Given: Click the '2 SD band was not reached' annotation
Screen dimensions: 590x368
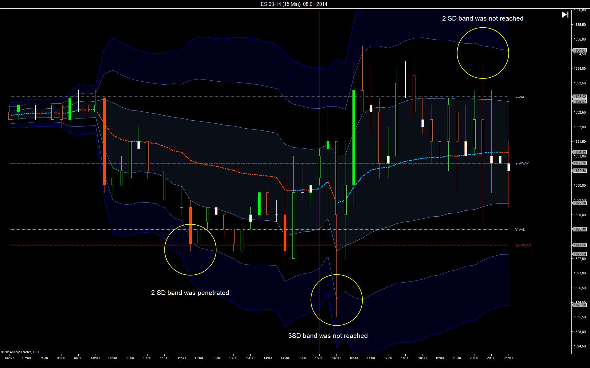Looking at the screenshot, I should coord(483,18).
